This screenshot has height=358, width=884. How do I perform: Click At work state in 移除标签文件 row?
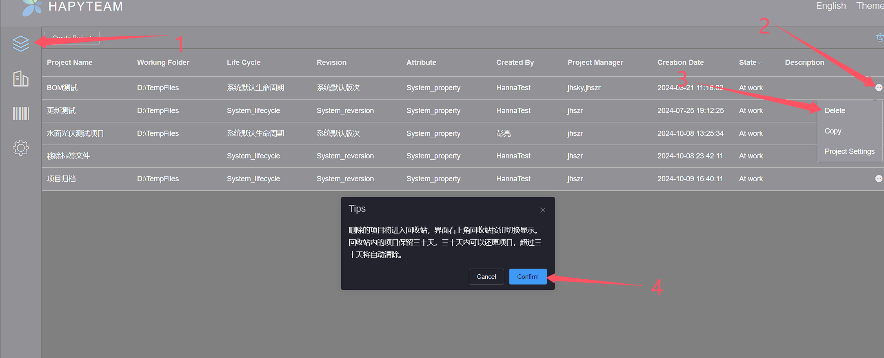[x=751, y=156]
